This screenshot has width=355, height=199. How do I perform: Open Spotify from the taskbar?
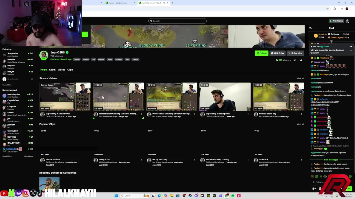click(x=233, y=196)
